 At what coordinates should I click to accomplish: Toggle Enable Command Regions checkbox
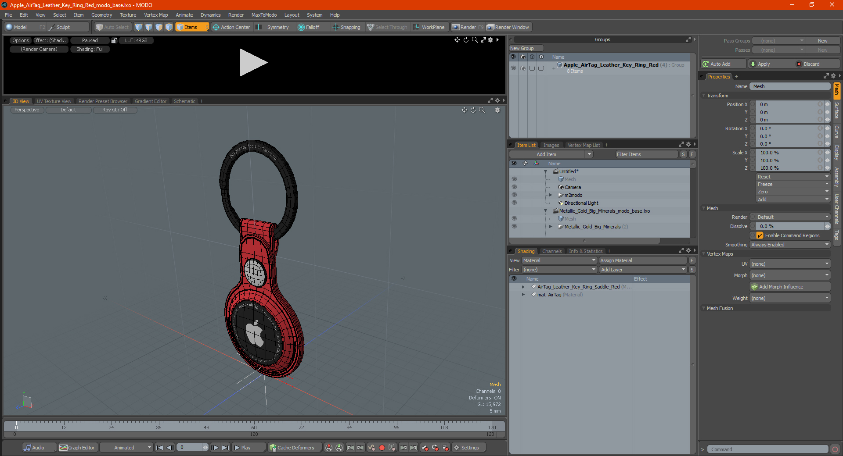pos(760,235)
